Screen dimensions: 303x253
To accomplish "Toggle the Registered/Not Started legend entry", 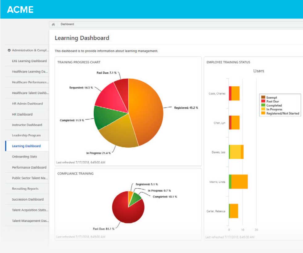I will pos(283,113).
